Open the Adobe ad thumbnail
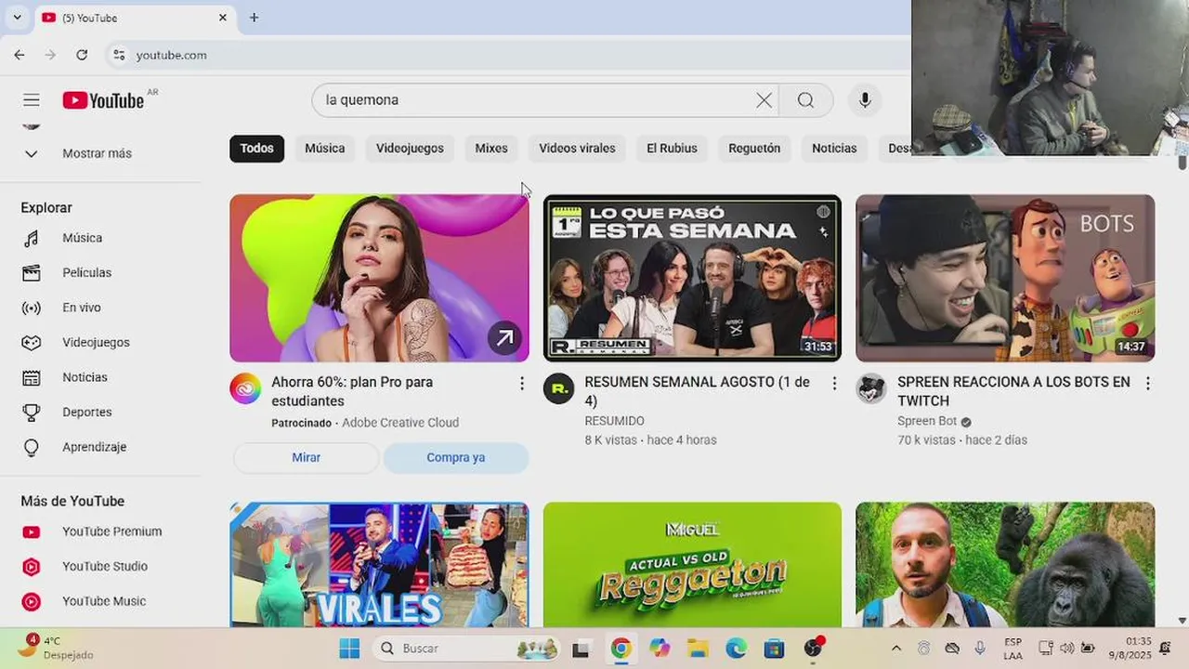This screenshot has width=1189, height=669. (x=379, y=278)
